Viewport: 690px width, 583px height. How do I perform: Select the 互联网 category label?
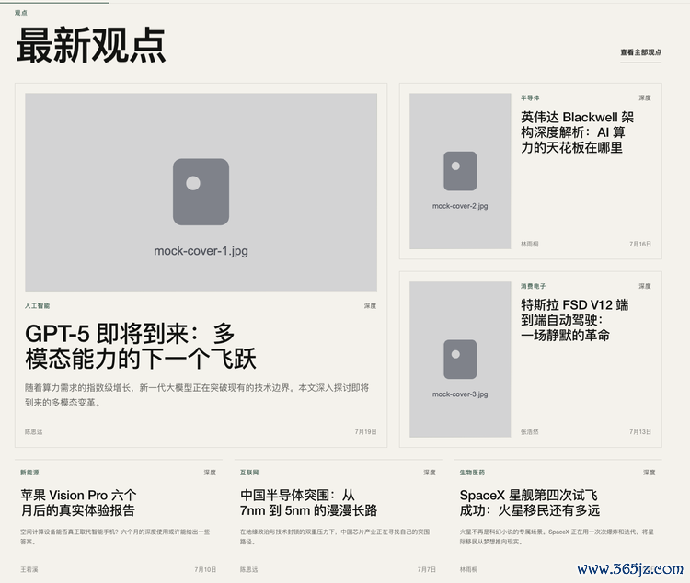[249, 473]
